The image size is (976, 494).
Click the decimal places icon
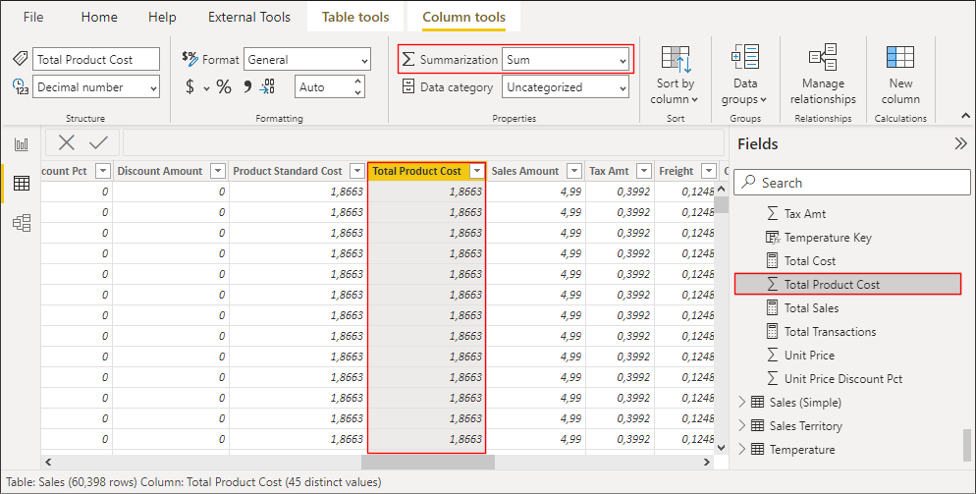point(267,86)
